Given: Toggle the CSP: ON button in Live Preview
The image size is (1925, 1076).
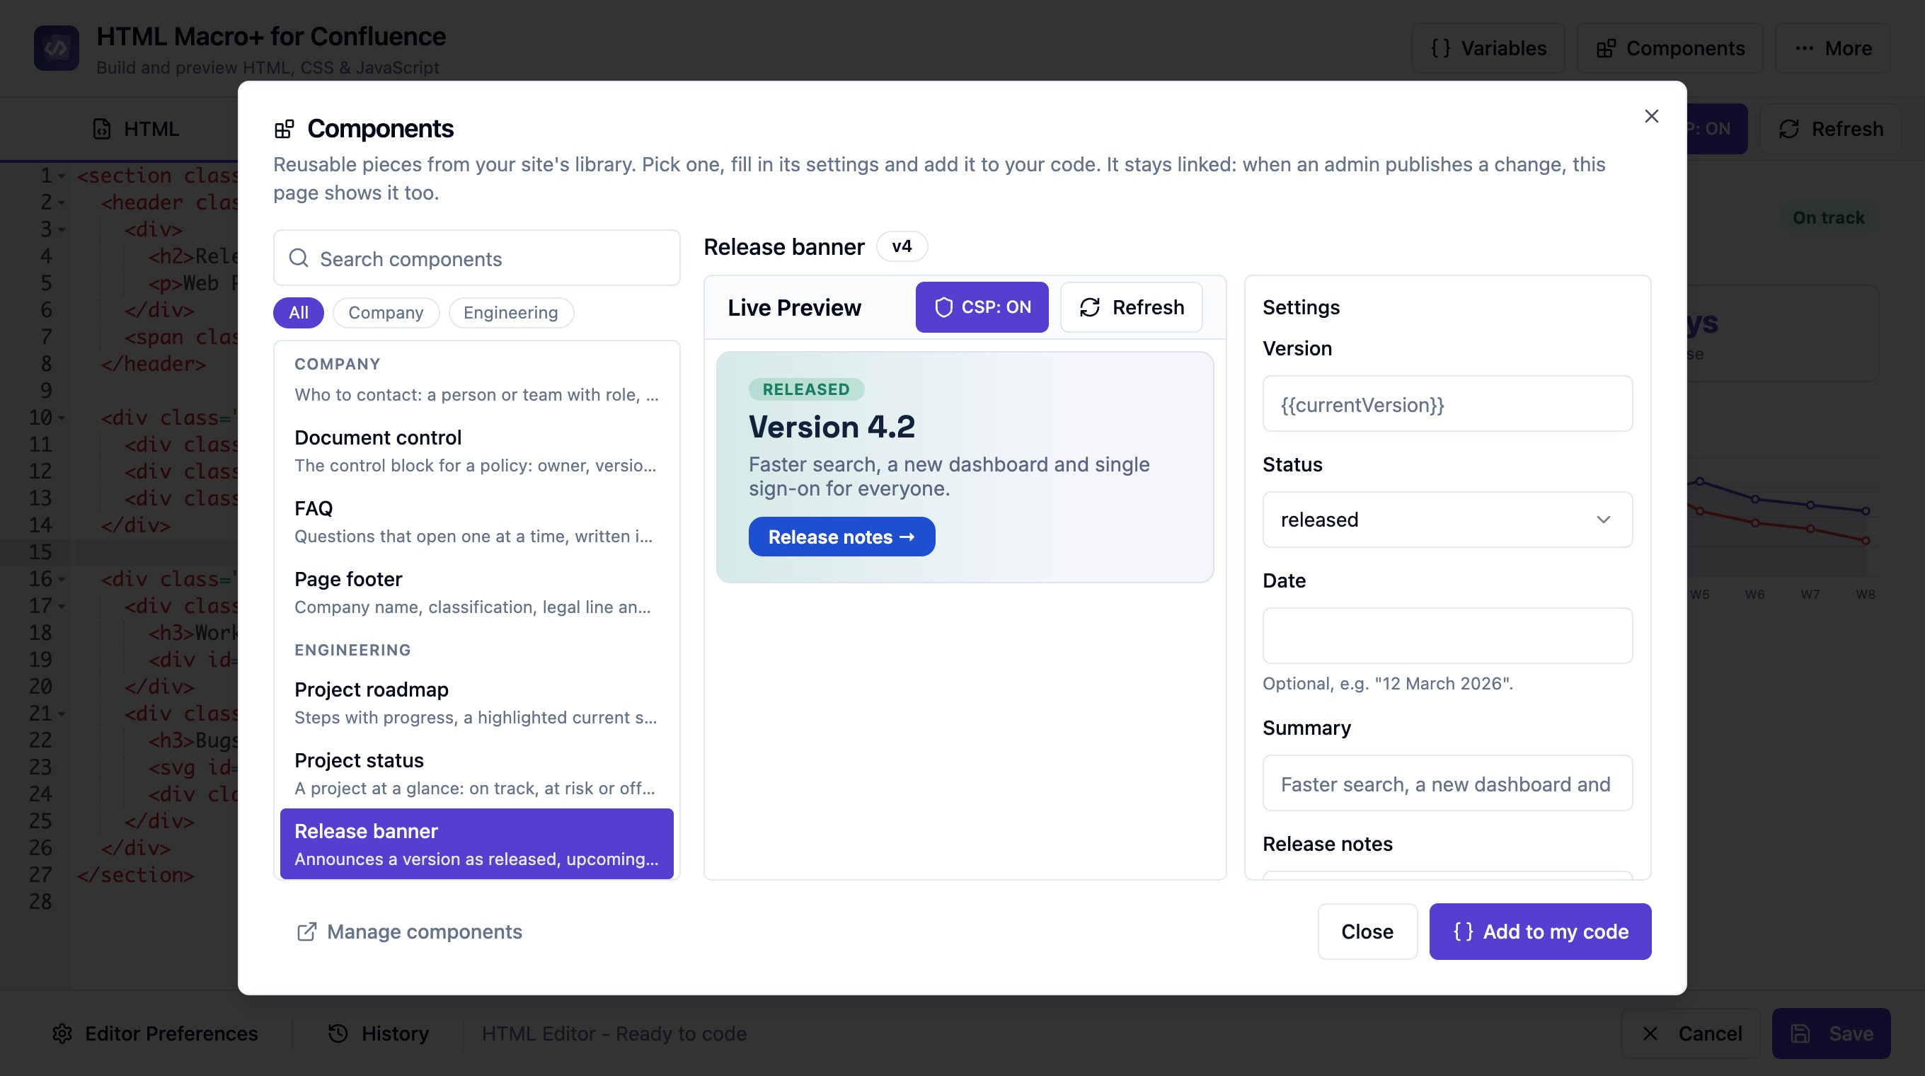Looking at the screenshot, I should click(x=981, y=307).
